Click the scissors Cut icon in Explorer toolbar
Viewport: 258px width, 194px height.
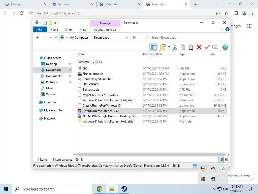click(175, 47)
